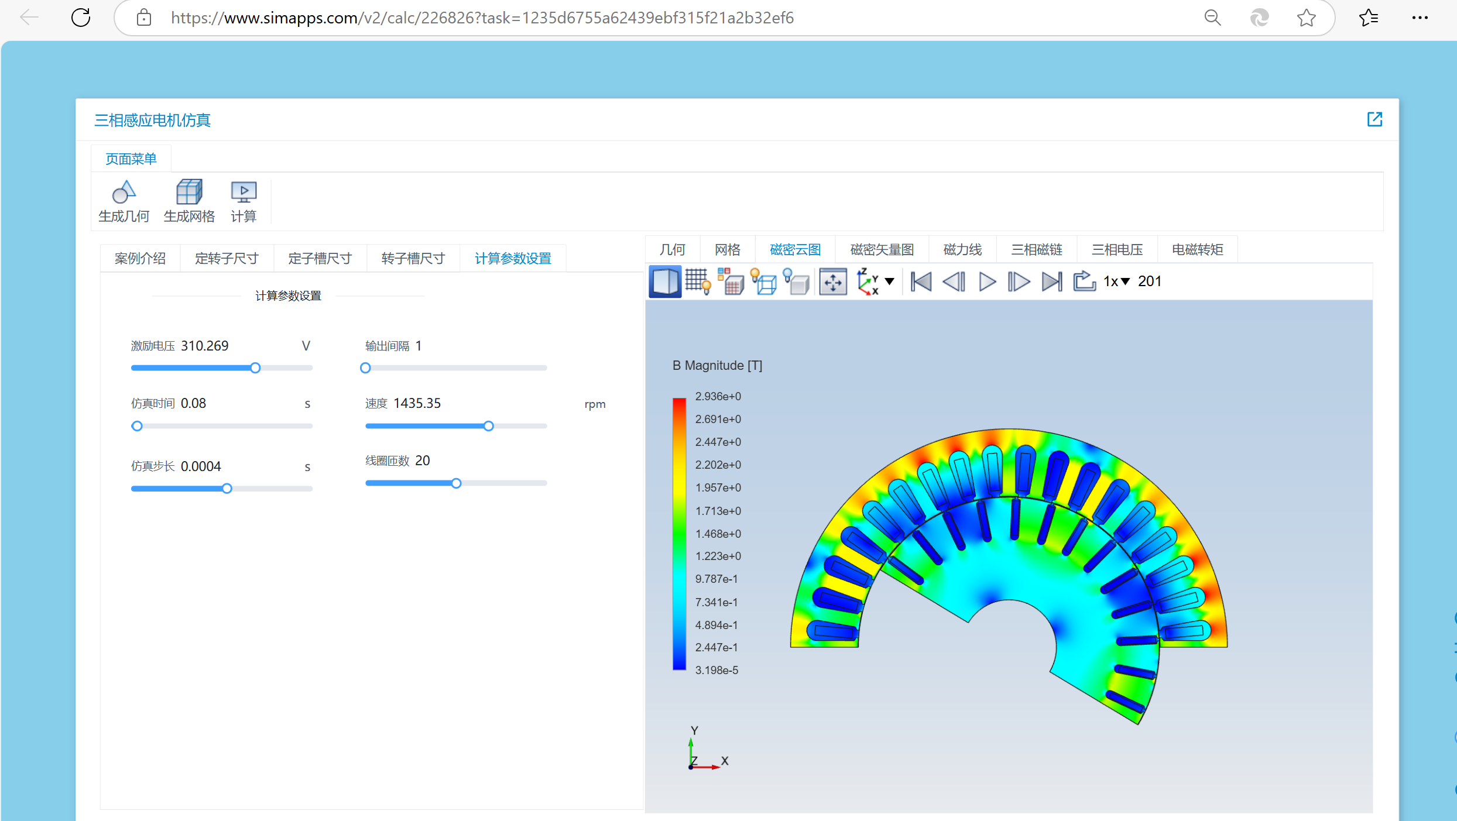Viewport: 1457px width, 821px height.
Task: Click the XYZ axis orientation icon
Action: click(x=868, y=282)
